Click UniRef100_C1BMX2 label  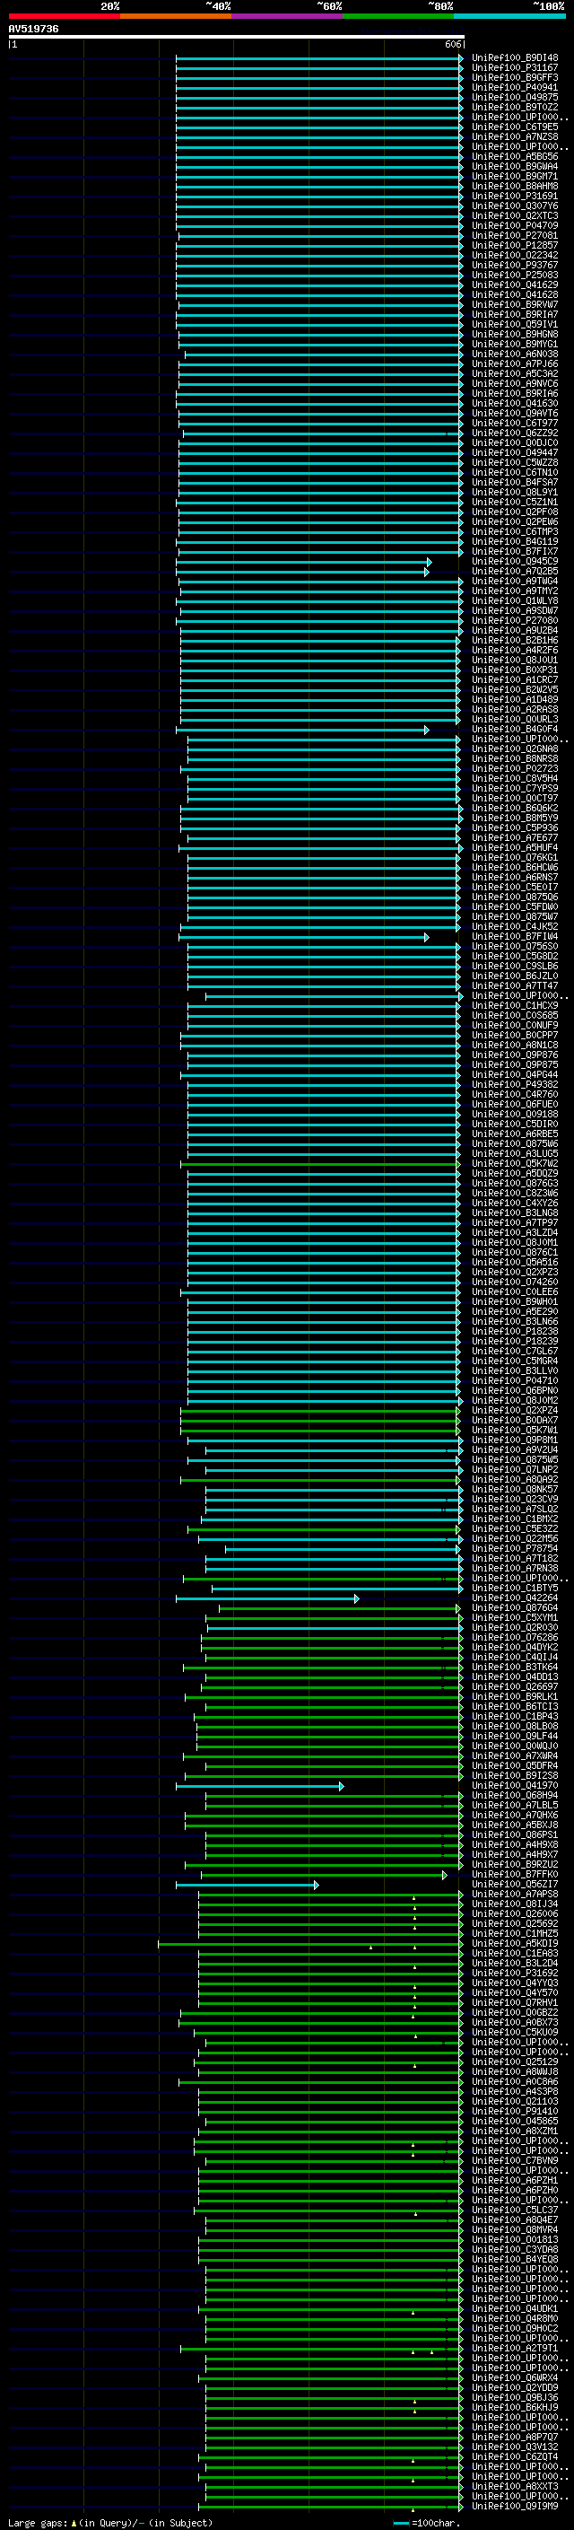(x=515, y=1519)
